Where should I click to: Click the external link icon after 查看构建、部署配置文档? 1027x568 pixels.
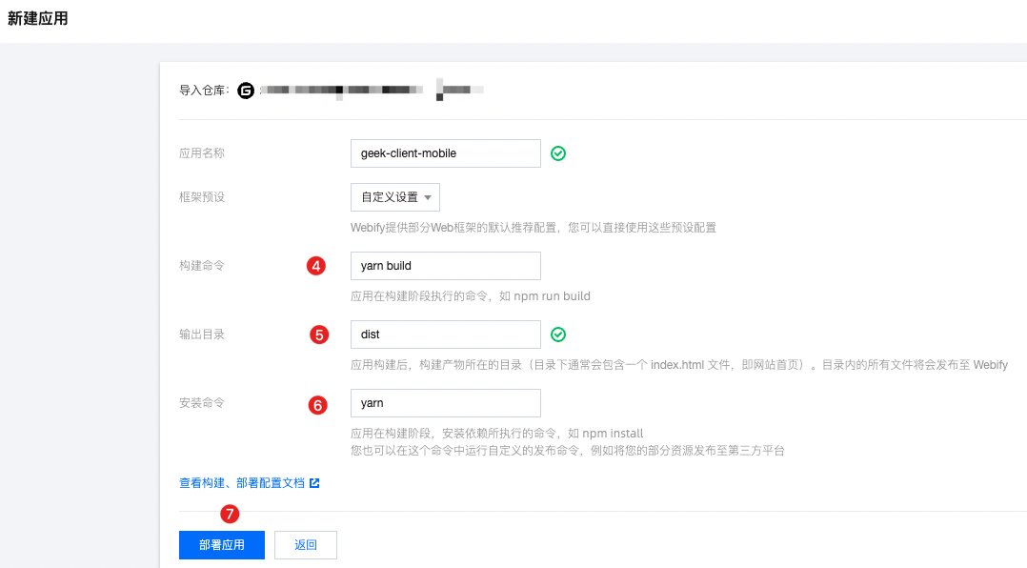314,483
